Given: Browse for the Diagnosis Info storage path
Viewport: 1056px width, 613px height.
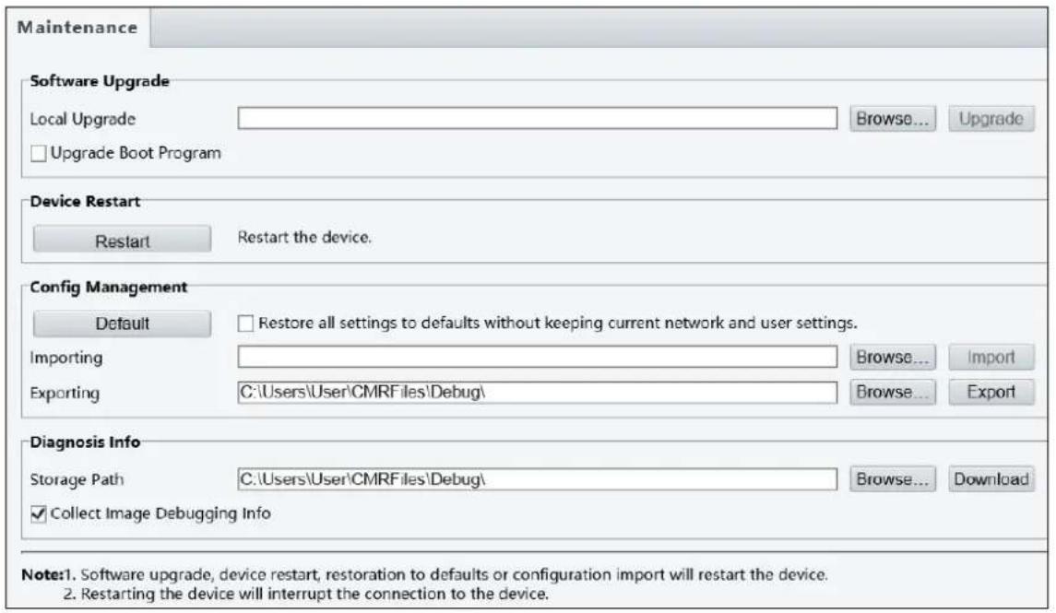Looking at the screenshot, I should [893, 479].
